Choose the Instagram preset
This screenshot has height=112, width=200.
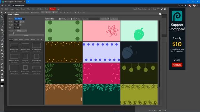coord(25,58)
